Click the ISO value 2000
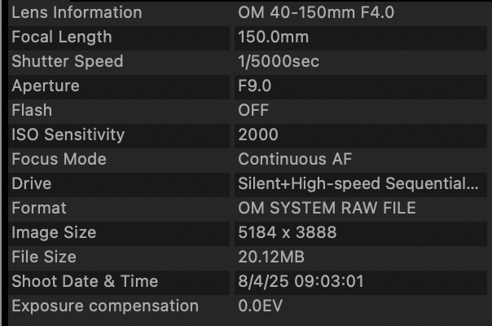 (258, 134)
